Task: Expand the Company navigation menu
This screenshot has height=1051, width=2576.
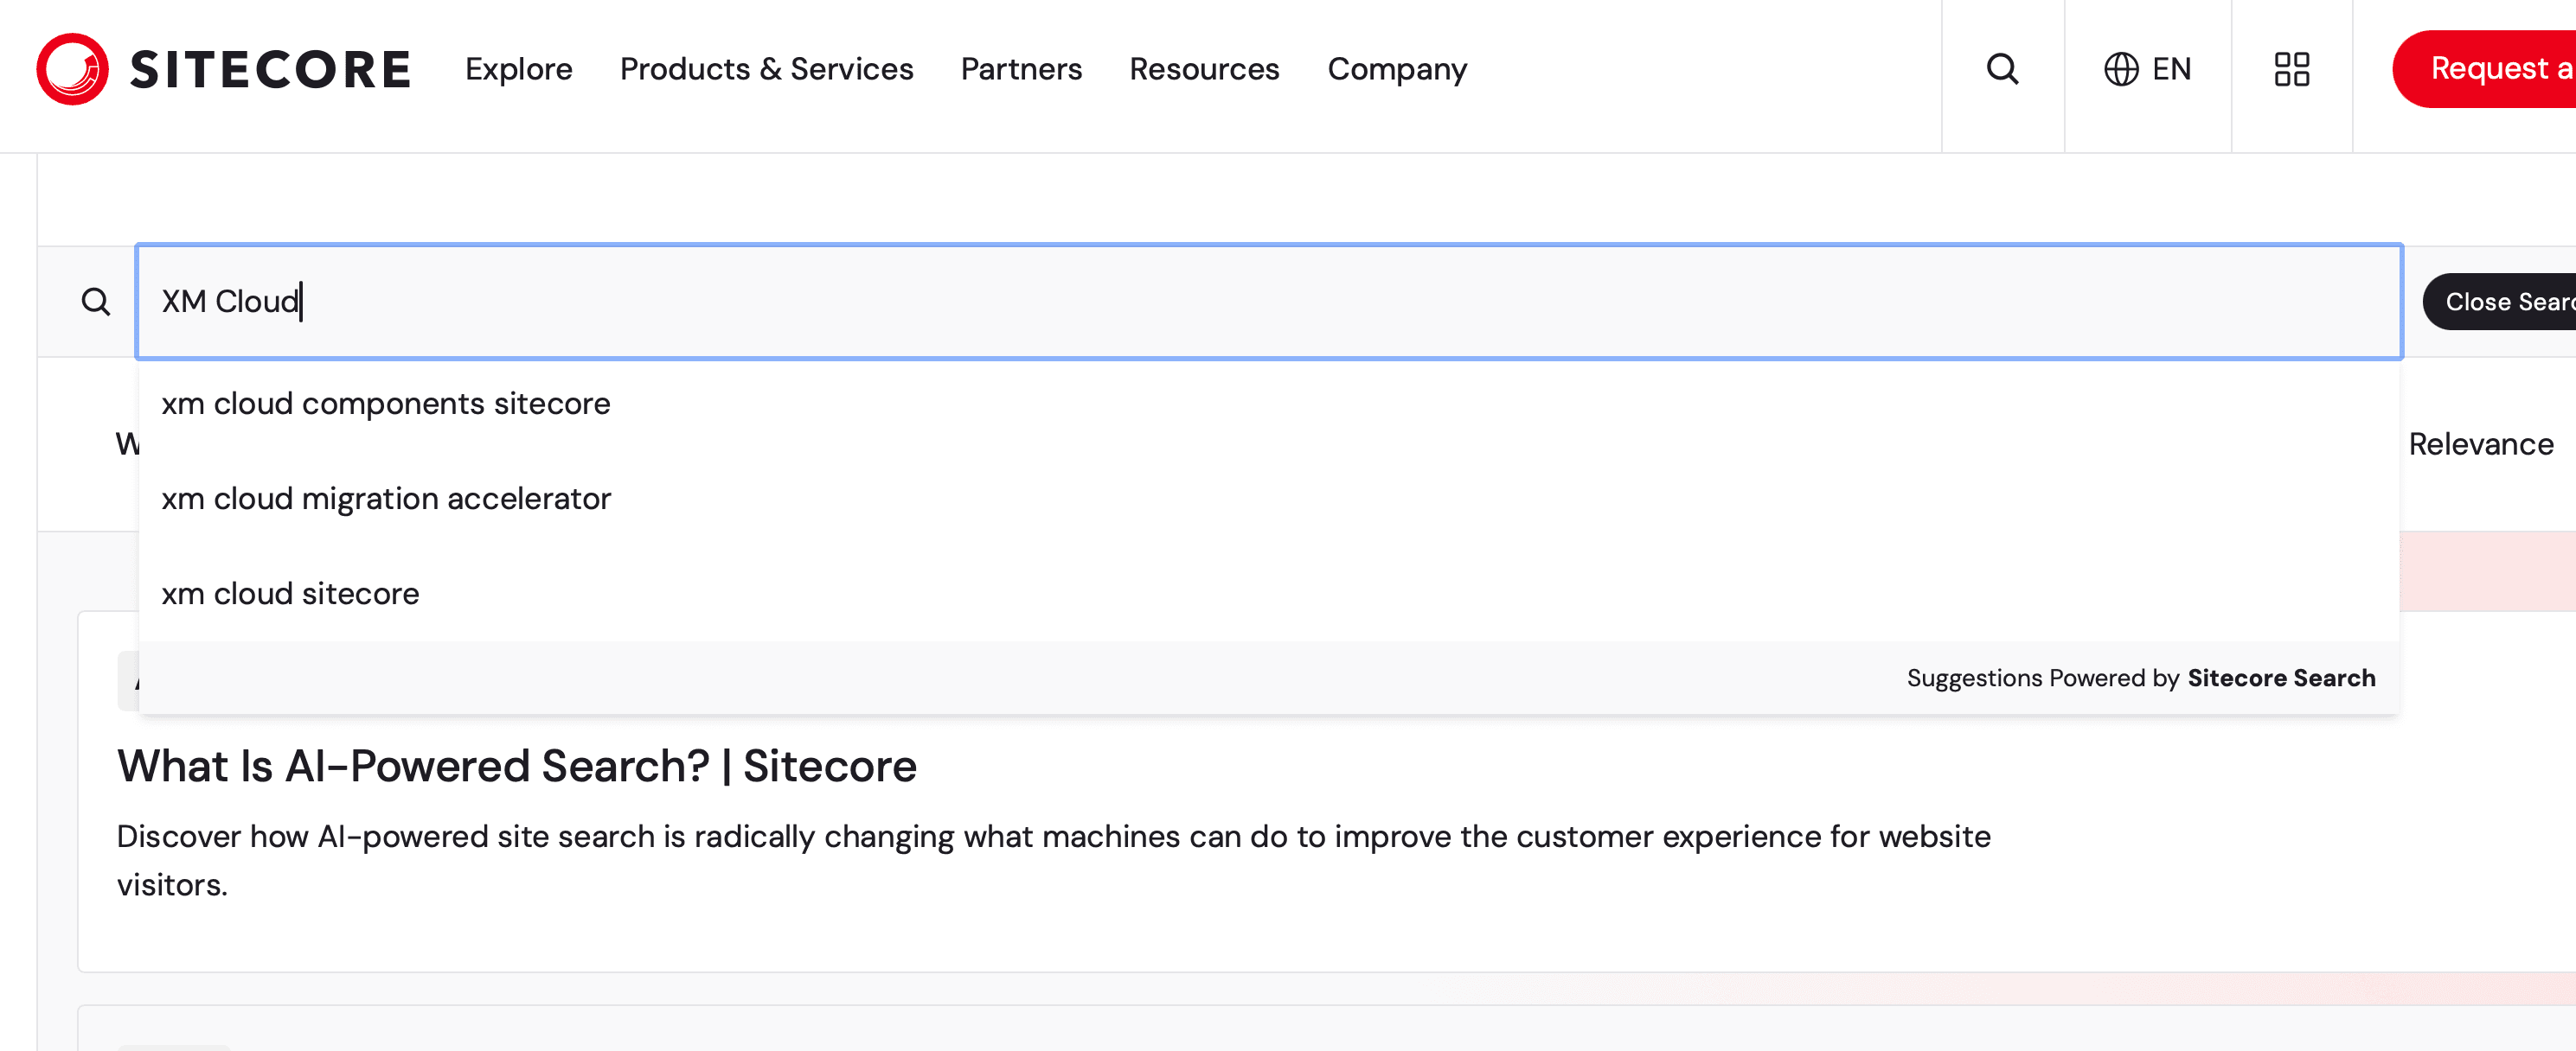Action: [x=1396, y=69]
